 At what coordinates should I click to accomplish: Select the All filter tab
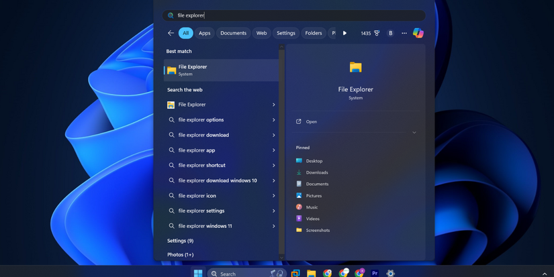(185, 33)
